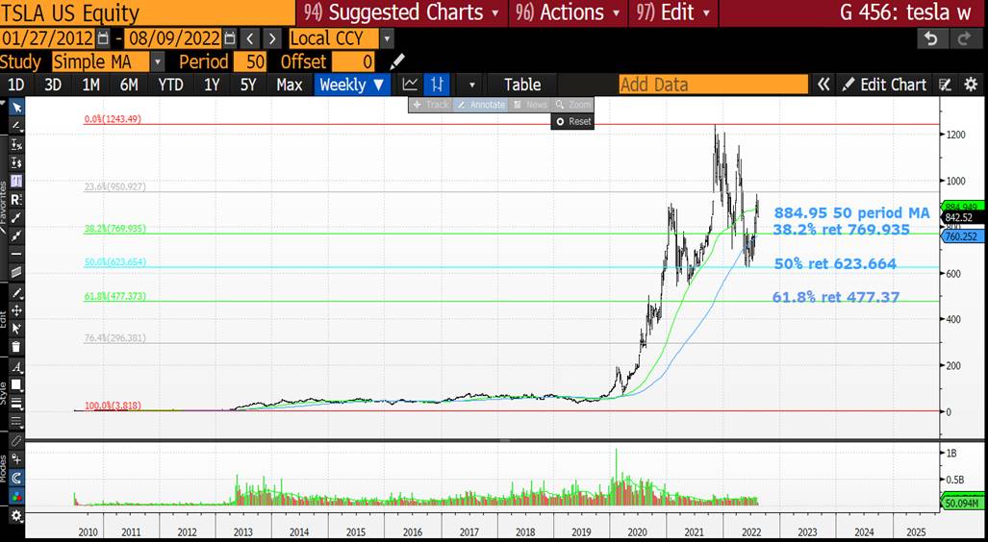988x542 pixels.
Task: Click the Offset field showing 0
Action: (353, 62)
